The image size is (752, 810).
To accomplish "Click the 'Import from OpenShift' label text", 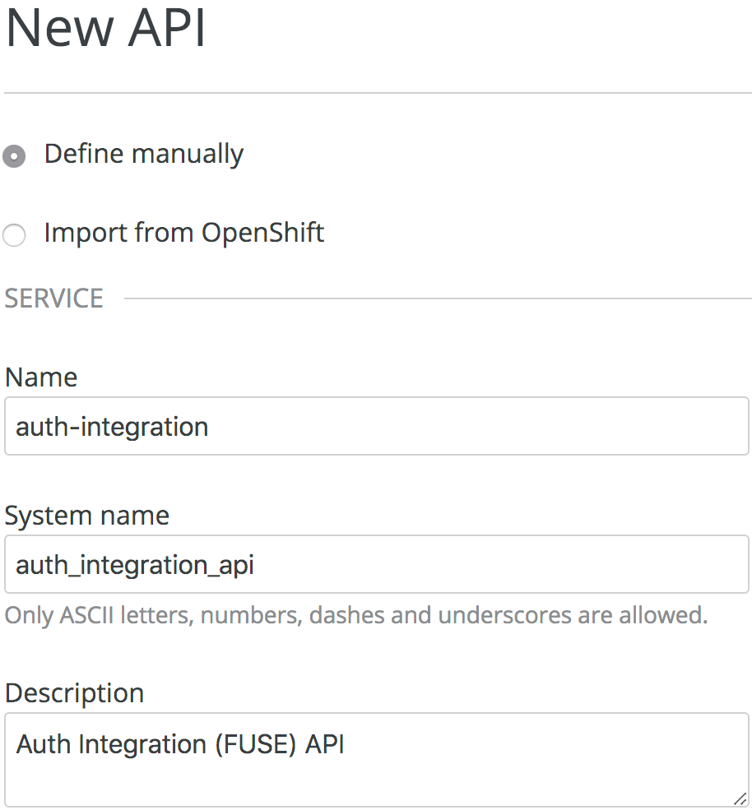I will point(184,233).
